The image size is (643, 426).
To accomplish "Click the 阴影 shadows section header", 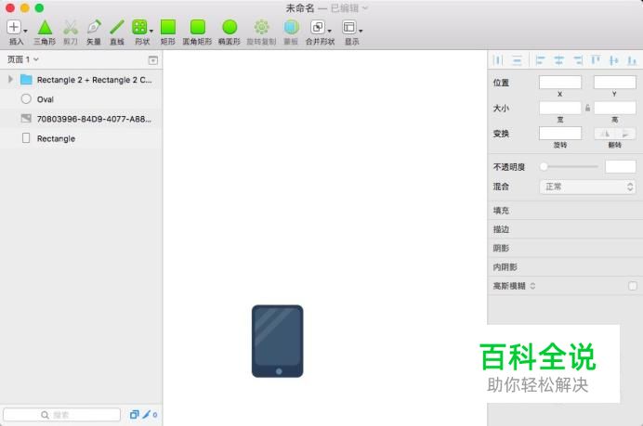I will click(565, 248).
